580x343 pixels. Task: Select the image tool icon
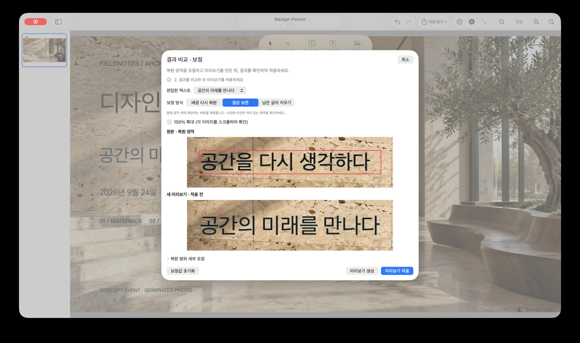[357, 43]
